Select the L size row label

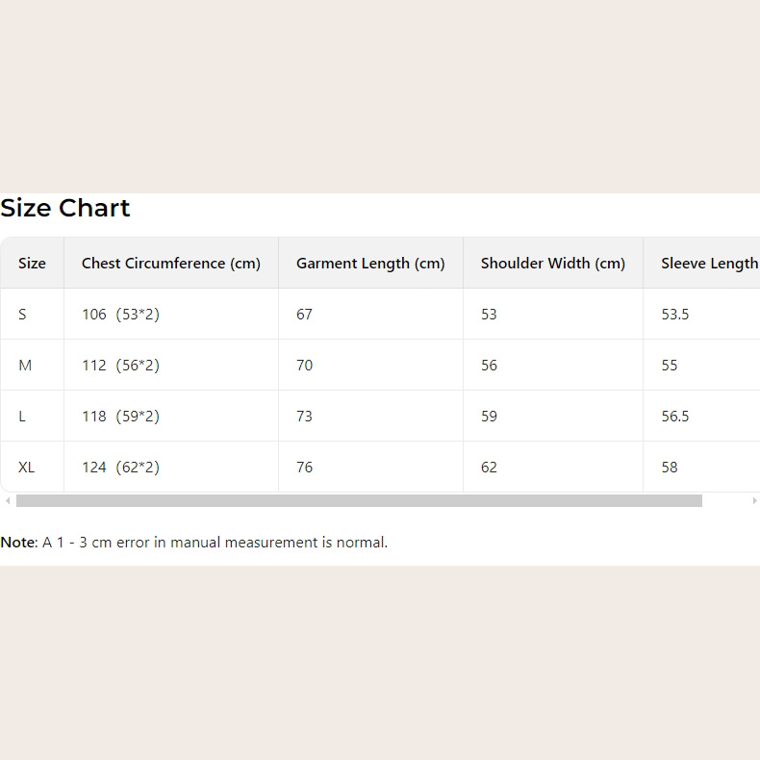pyautogui.click(x=22, y=417)
